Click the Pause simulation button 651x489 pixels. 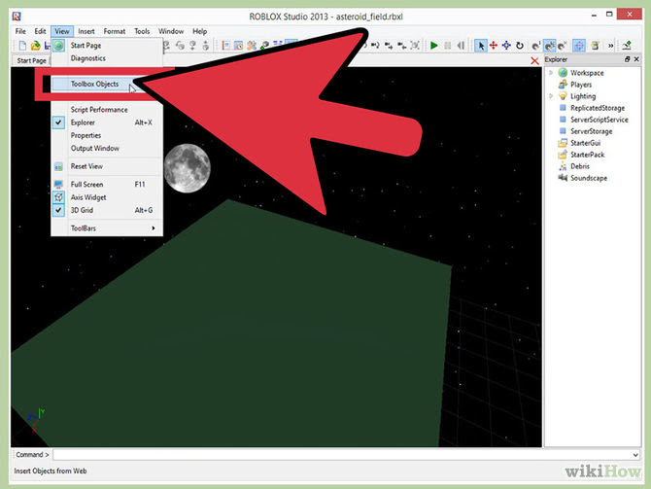click(447, 46)
